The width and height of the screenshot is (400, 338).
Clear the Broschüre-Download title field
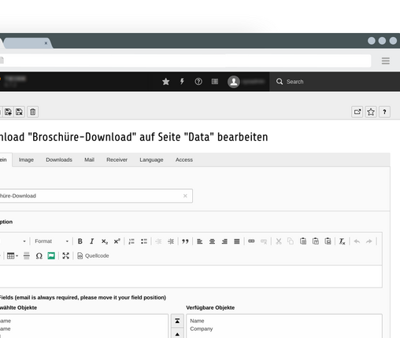point(185,196)
